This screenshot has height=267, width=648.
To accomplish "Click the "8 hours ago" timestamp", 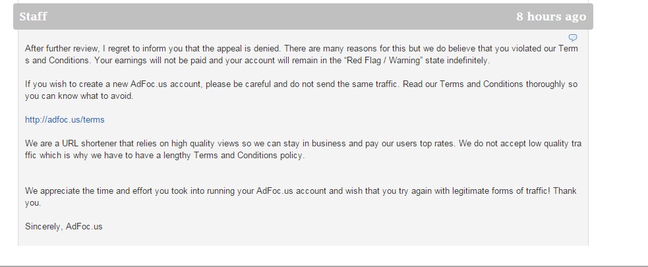I will point(550,16).
